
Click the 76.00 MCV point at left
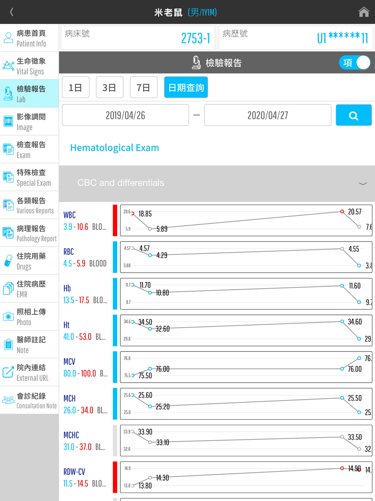pyautogui.click(x=150, y=369)
